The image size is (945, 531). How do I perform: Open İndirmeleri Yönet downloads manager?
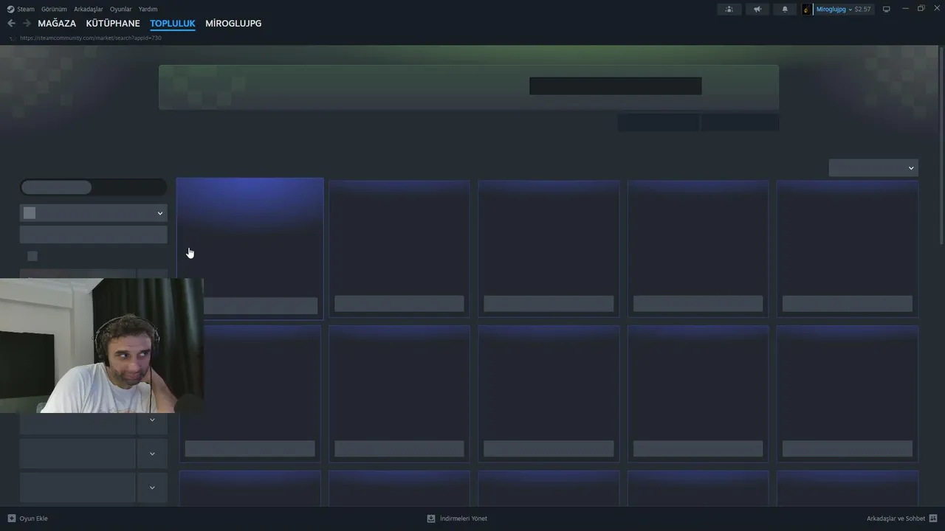(457, 518)
